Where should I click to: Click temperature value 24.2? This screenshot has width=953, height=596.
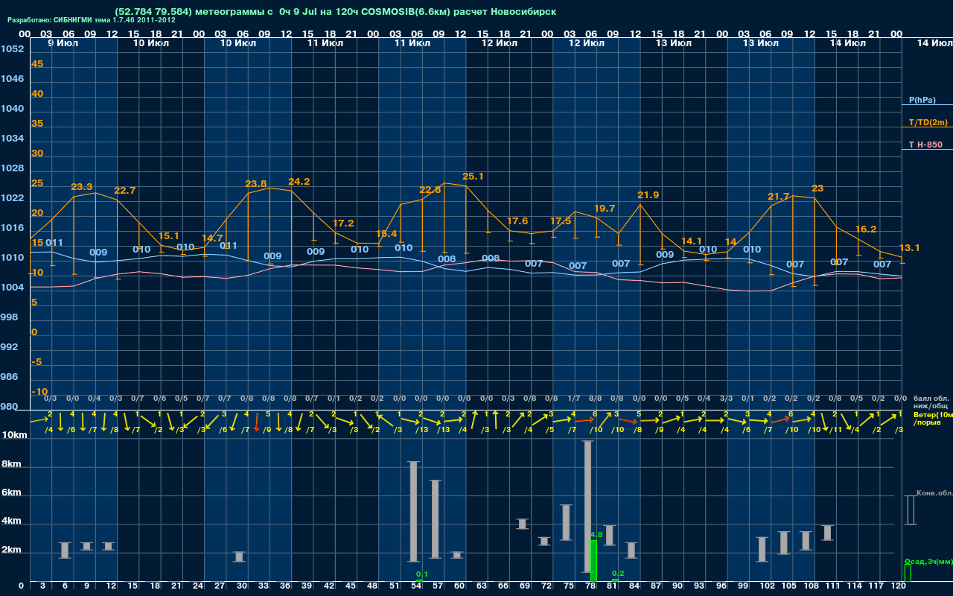(x=299, y=182)
